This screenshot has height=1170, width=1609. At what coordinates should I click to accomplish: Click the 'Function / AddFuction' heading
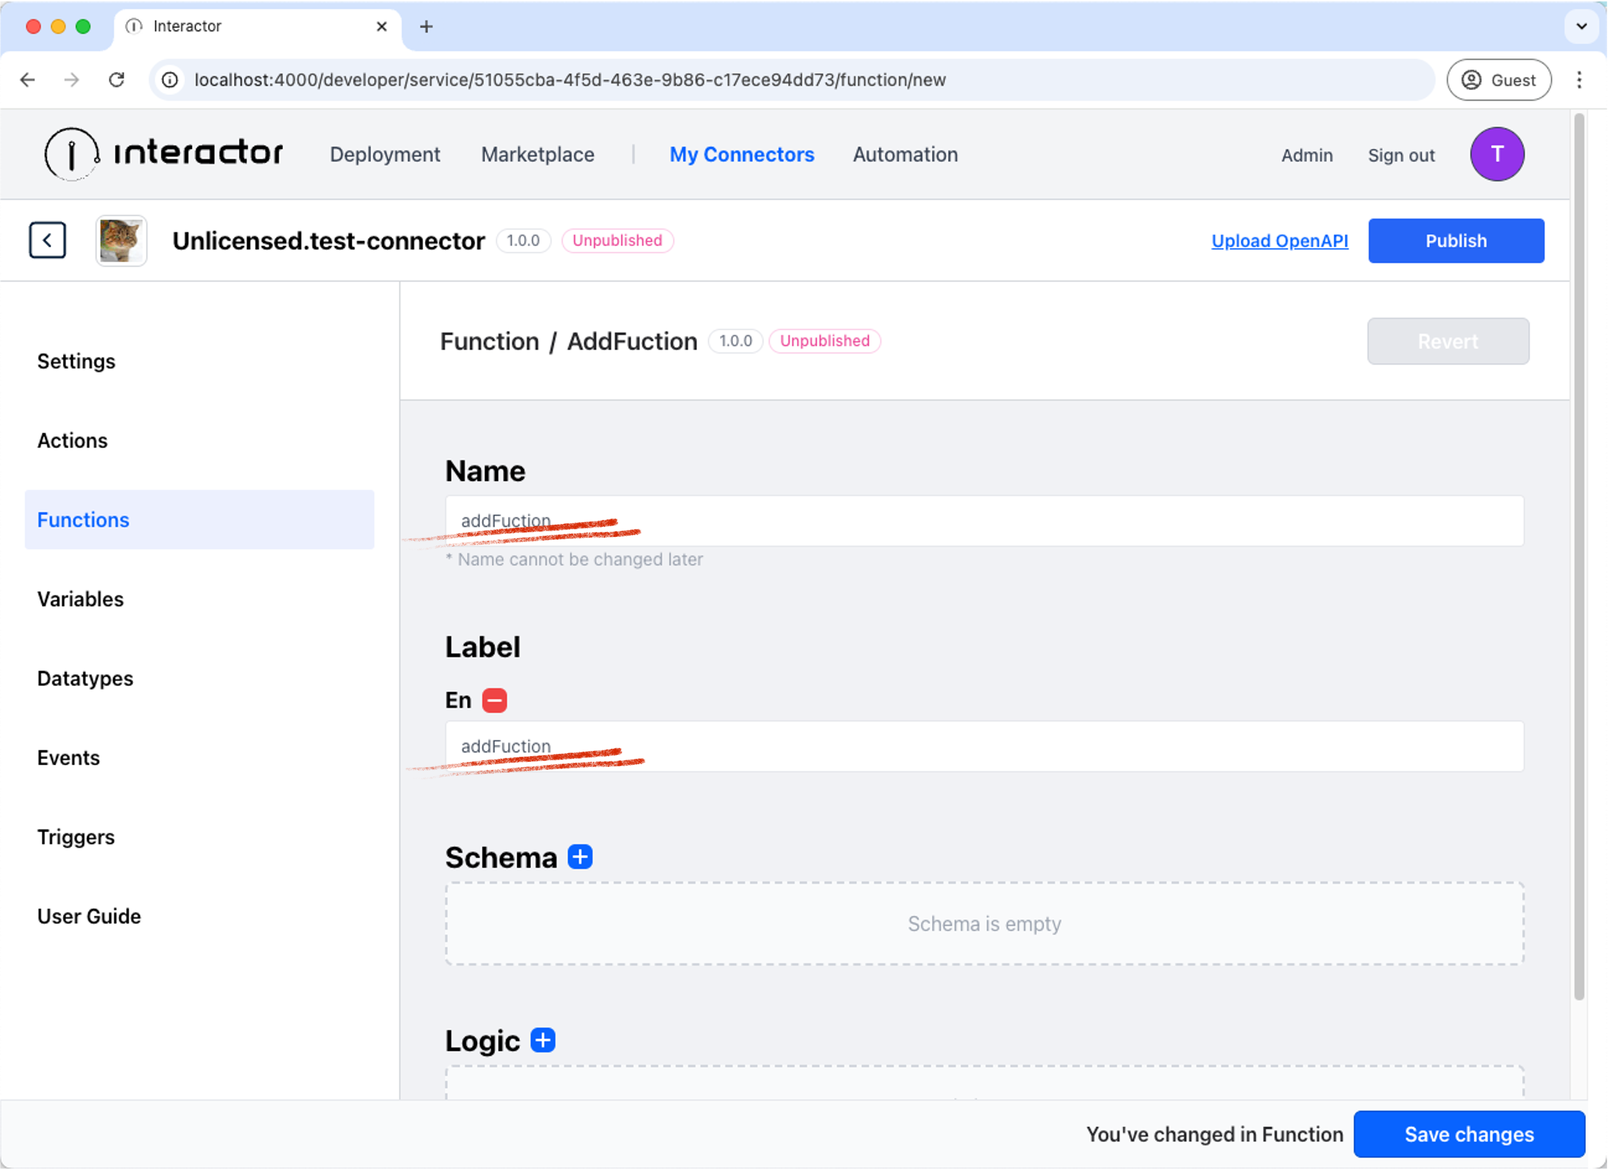(569, 342)
